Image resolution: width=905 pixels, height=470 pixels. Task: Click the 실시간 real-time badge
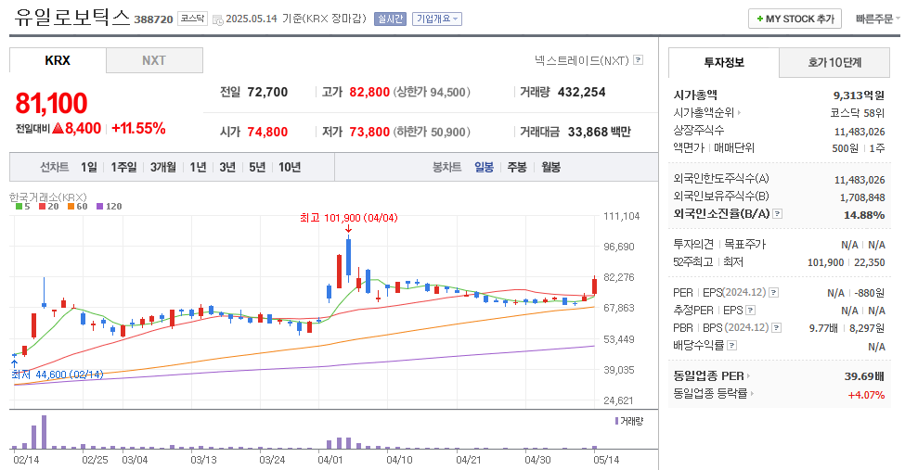[x=390, y=19]
